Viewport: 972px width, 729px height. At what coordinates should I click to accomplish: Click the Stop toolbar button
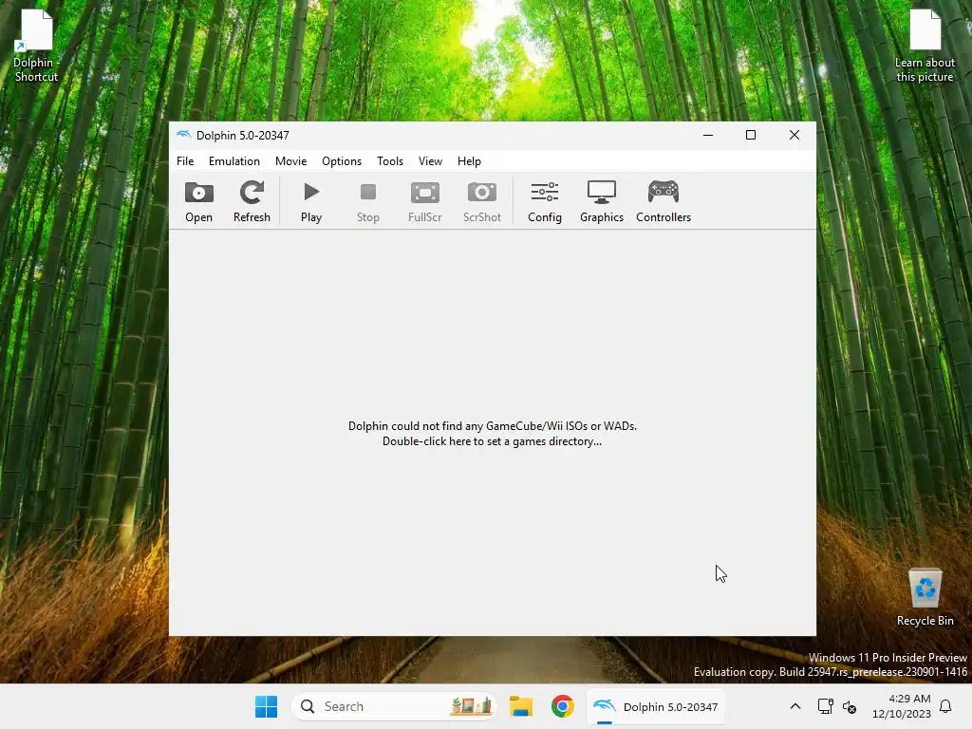[x=368, y=201]
